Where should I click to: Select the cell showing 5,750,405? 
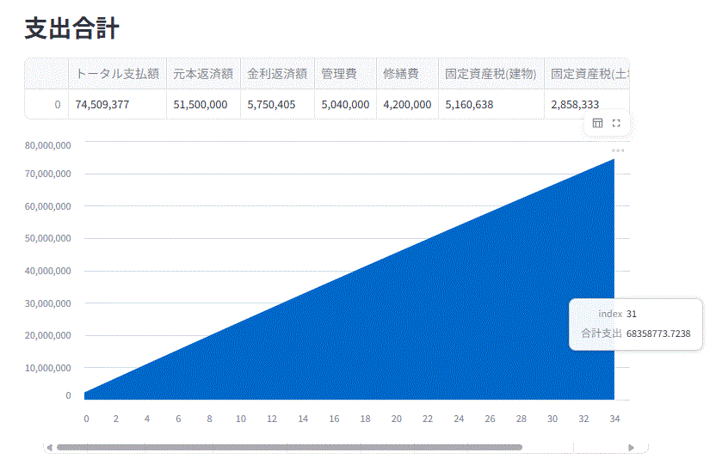point(277,104)
